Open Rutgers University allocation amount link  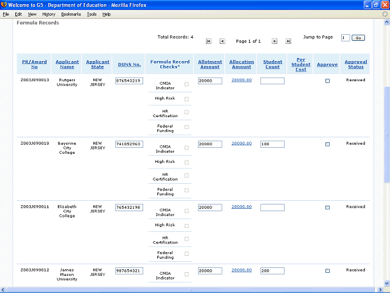(x=241, y=80)
